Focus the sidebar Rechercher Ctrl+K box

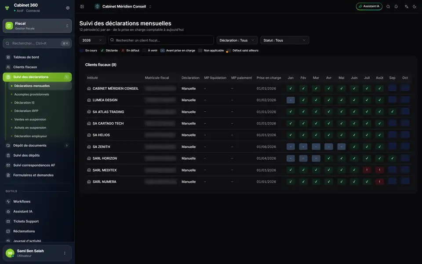pyautogui.click(x=37, y=44)
